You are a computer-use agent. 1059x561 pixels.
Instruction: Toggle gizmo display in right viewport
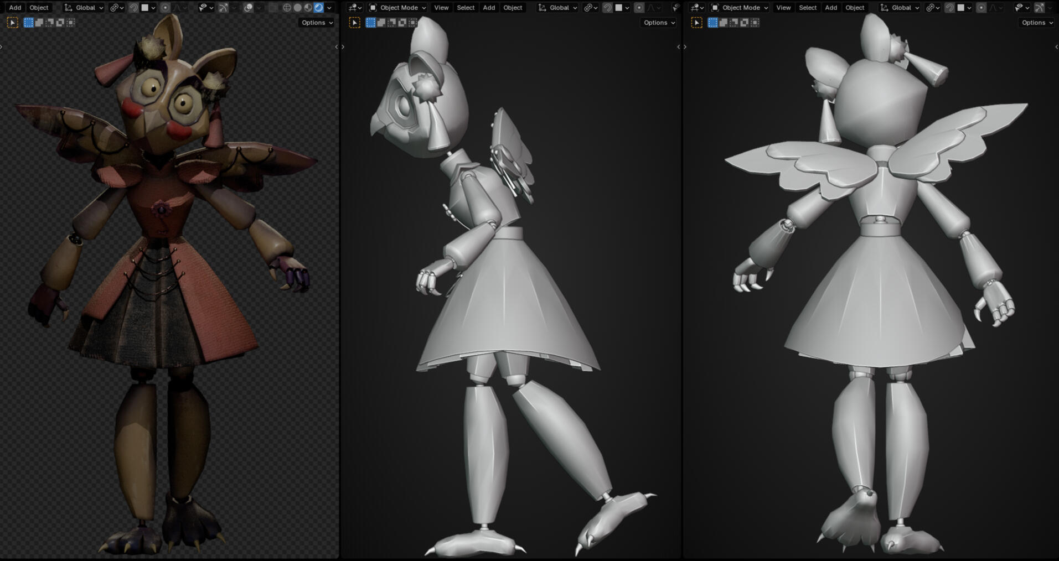(1039, 8)
